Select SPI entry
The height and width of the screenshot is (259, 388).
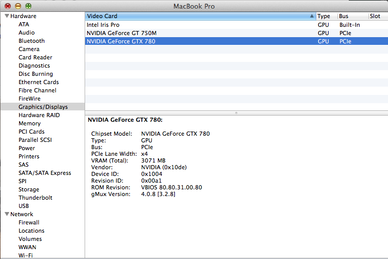coord(22,181)
